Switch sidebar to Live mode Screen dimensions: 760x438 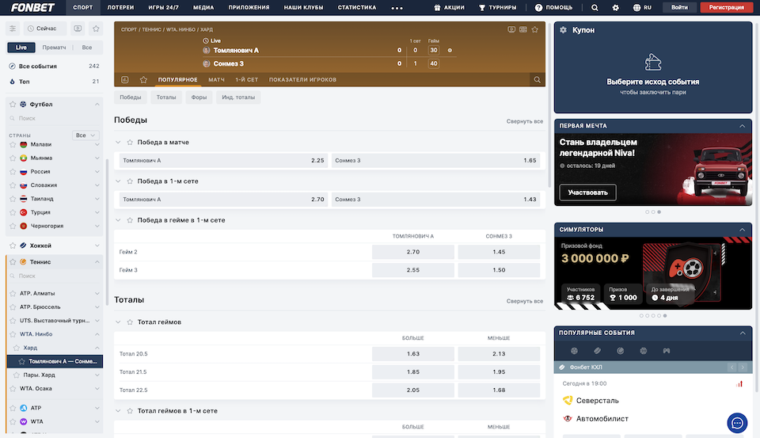point(21,48)
